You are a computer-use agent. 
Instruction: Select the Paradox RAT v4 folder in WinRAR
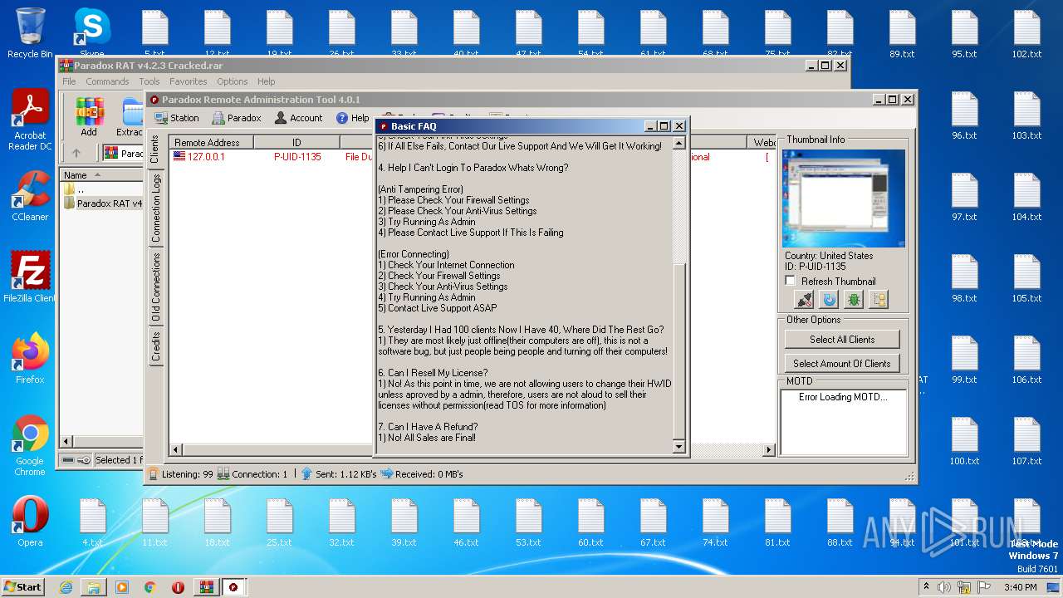click(x=103, y=203)
